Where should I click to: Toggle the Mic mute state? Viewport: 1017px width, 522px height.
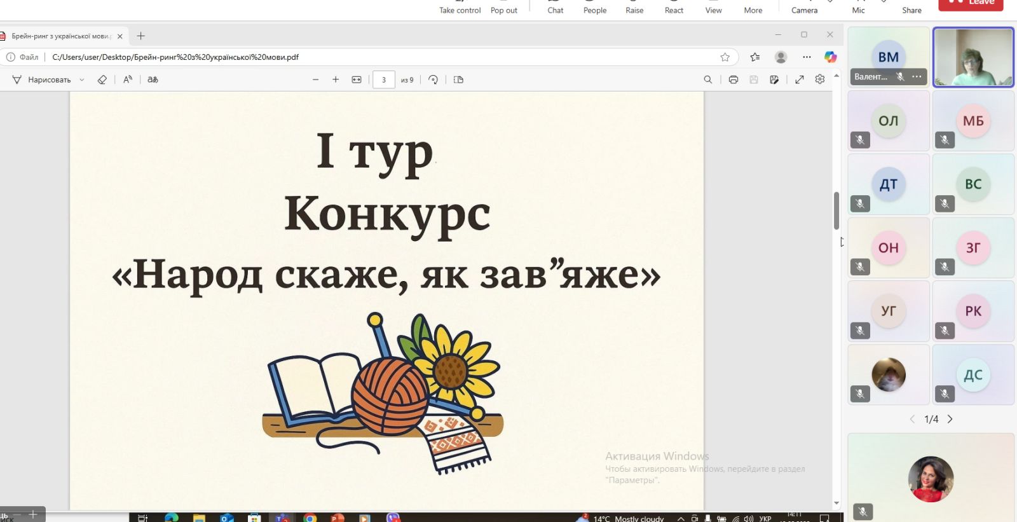(858, 7)
